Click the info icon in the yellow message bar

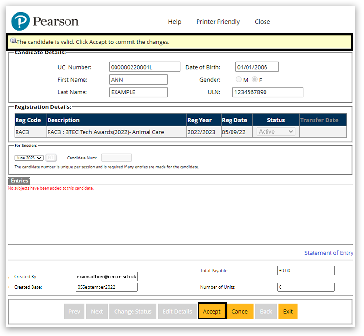click(13, 41)
